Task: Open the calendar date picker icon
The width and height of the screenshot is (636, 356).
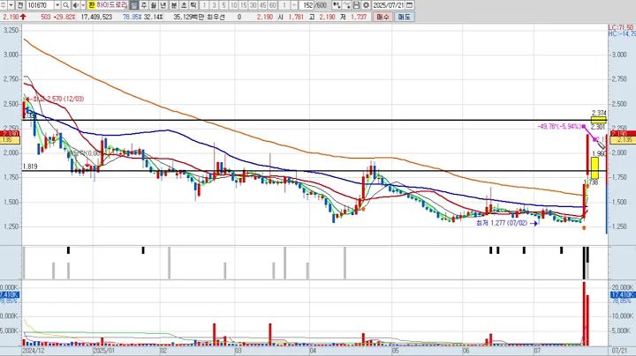Action: coord(410,5)
